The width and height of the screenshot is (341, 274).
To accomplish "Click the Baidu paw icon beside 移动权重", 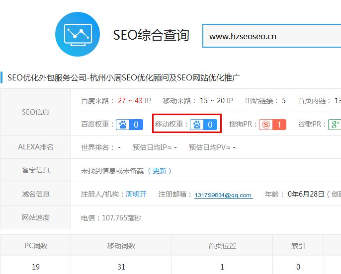I will click(x=198, y=125).
